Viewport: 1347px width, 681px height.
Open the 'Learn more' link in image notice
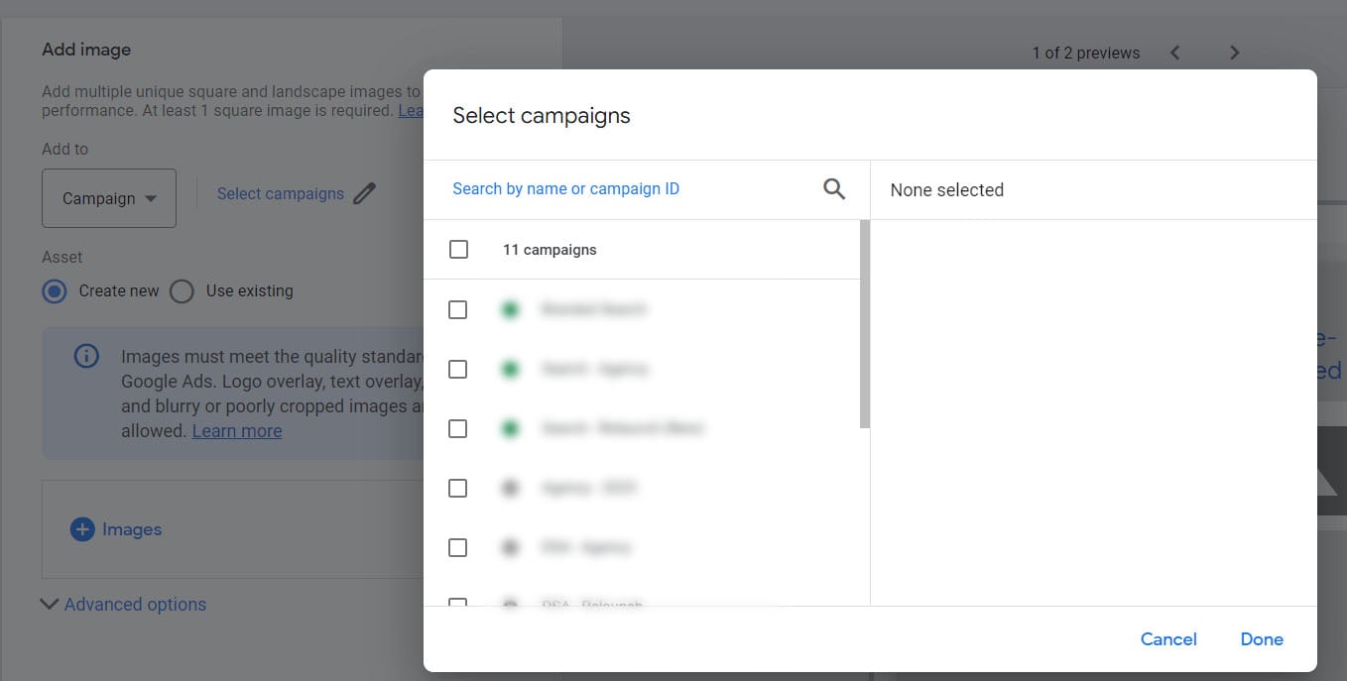pos(237,431)
